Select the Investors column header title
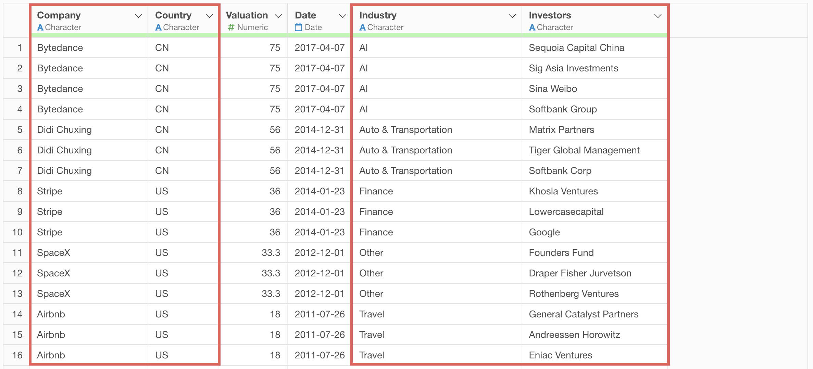813x369 pixels. 550,15
